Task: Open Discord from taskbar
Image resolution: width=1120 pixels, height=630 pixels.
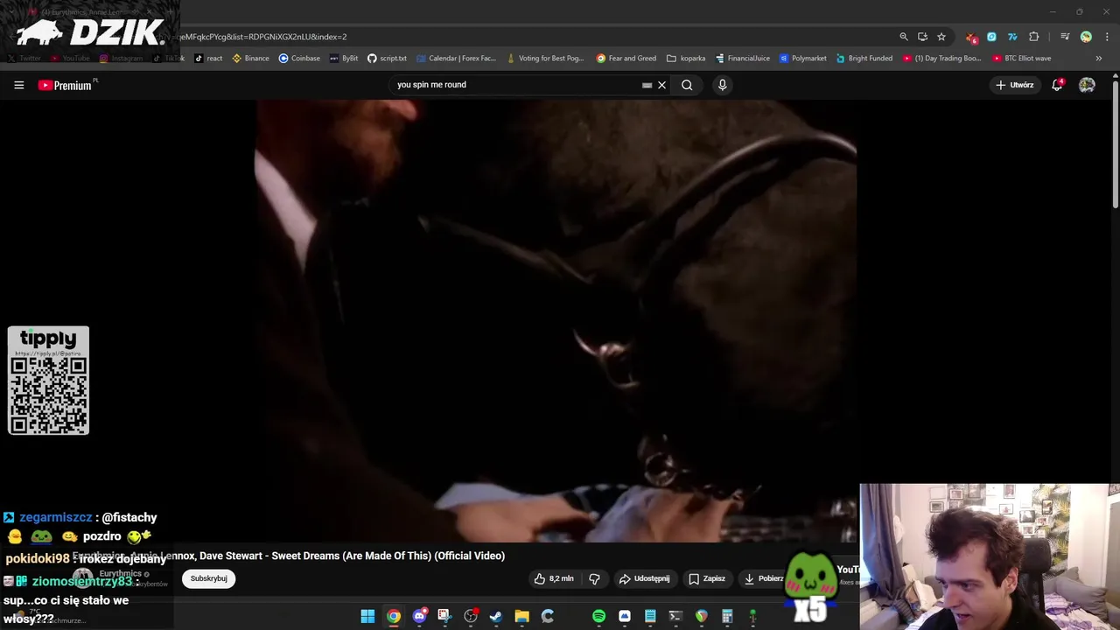Action: 419,616
